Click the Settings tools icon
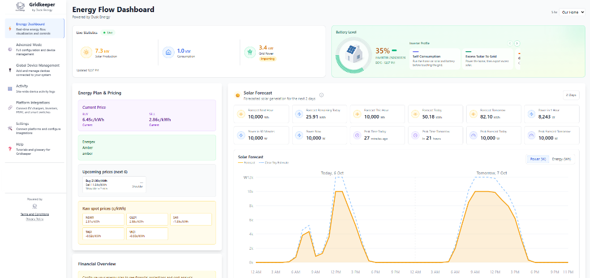Image resolution: width=590 pixels, height=278 pixels. [x=10, y=128]
